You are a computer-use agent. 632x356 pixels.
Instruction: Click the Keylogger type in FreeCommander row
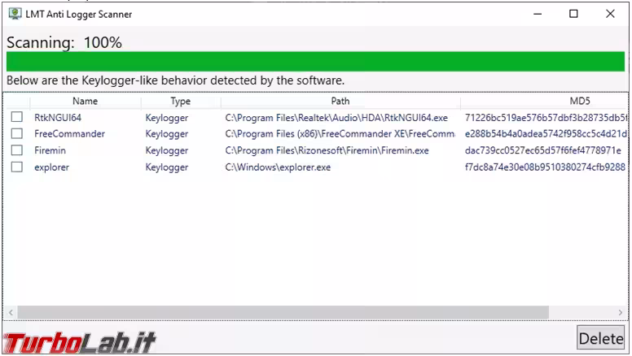click(166, 134)
